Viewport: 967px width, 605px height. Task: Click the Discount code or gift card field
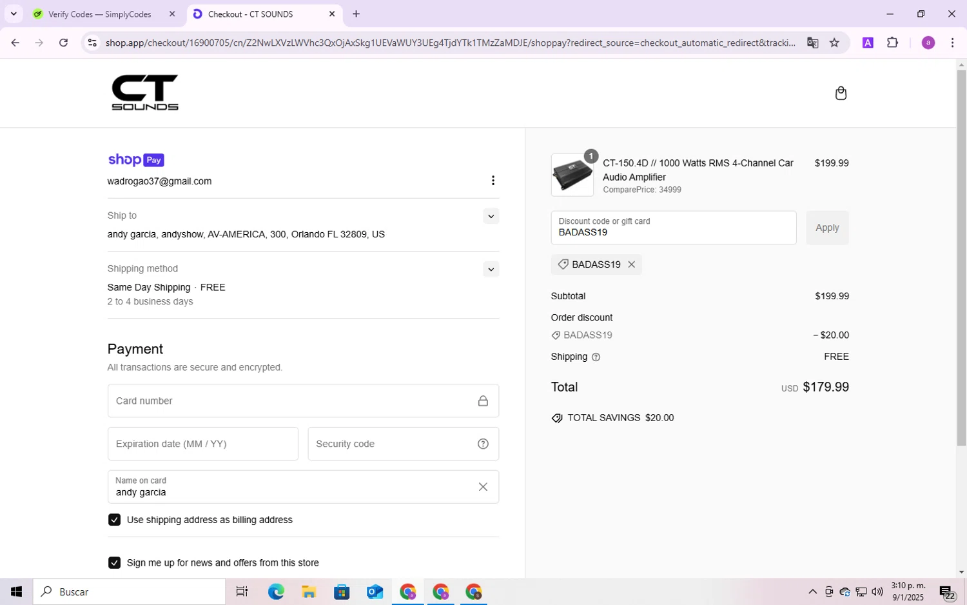(x=674, y=228)
